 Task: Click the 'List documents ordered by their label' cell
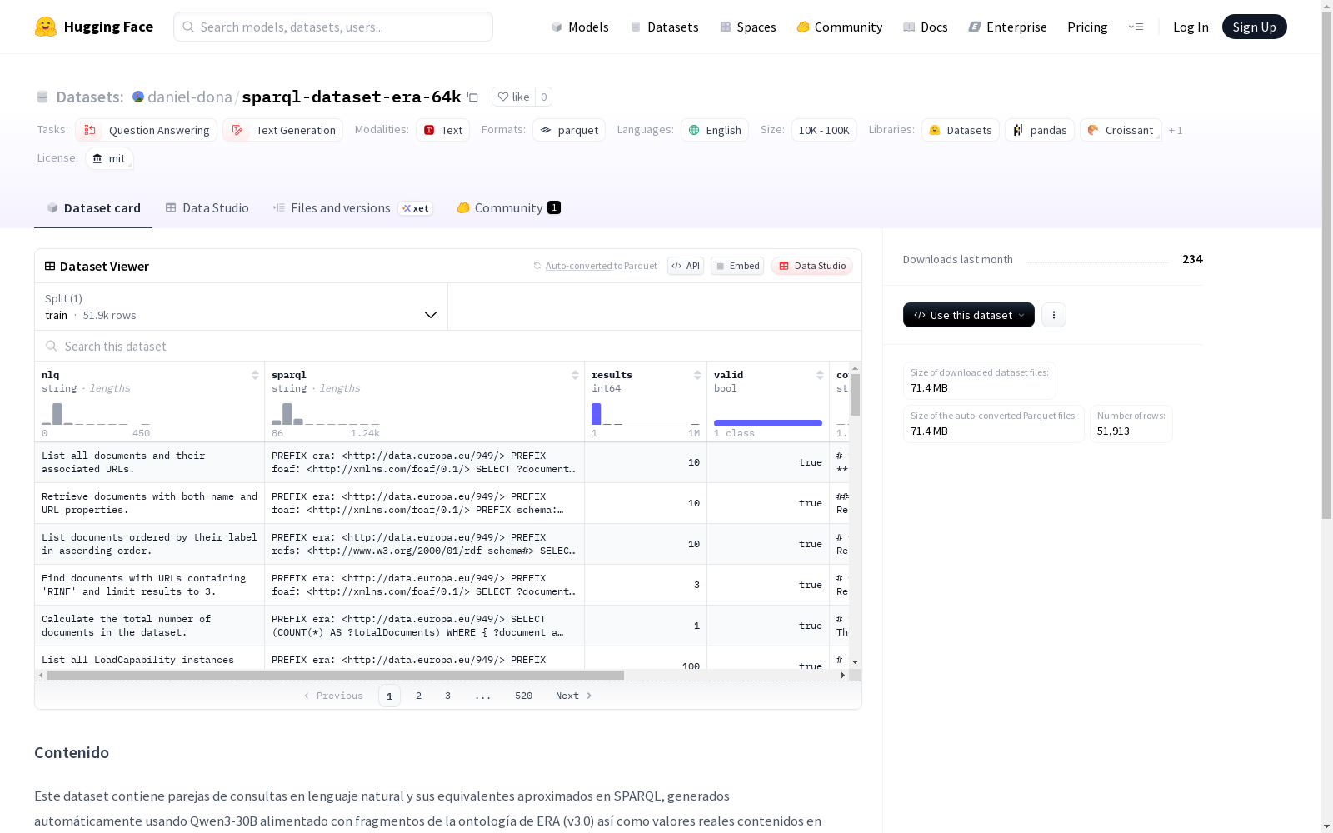click(150, 544)
